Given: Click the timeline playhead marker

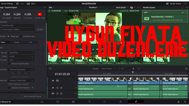Looking at the screenshot, I should click(x=133, y=72).
